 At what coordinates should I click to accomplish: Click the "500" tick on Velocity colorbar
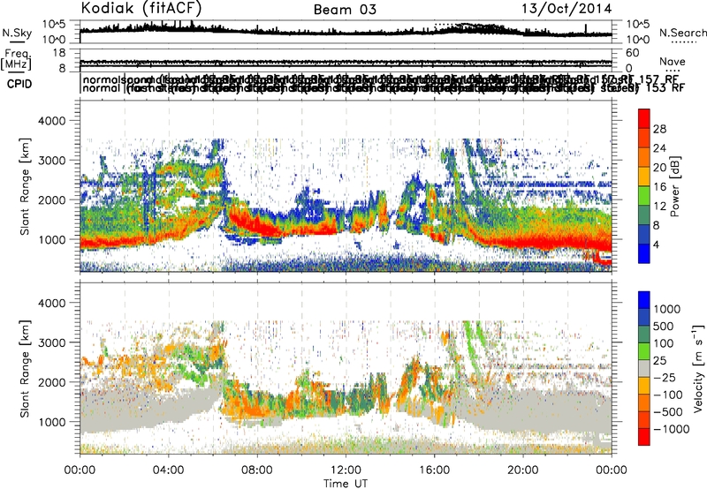[664, 327]
